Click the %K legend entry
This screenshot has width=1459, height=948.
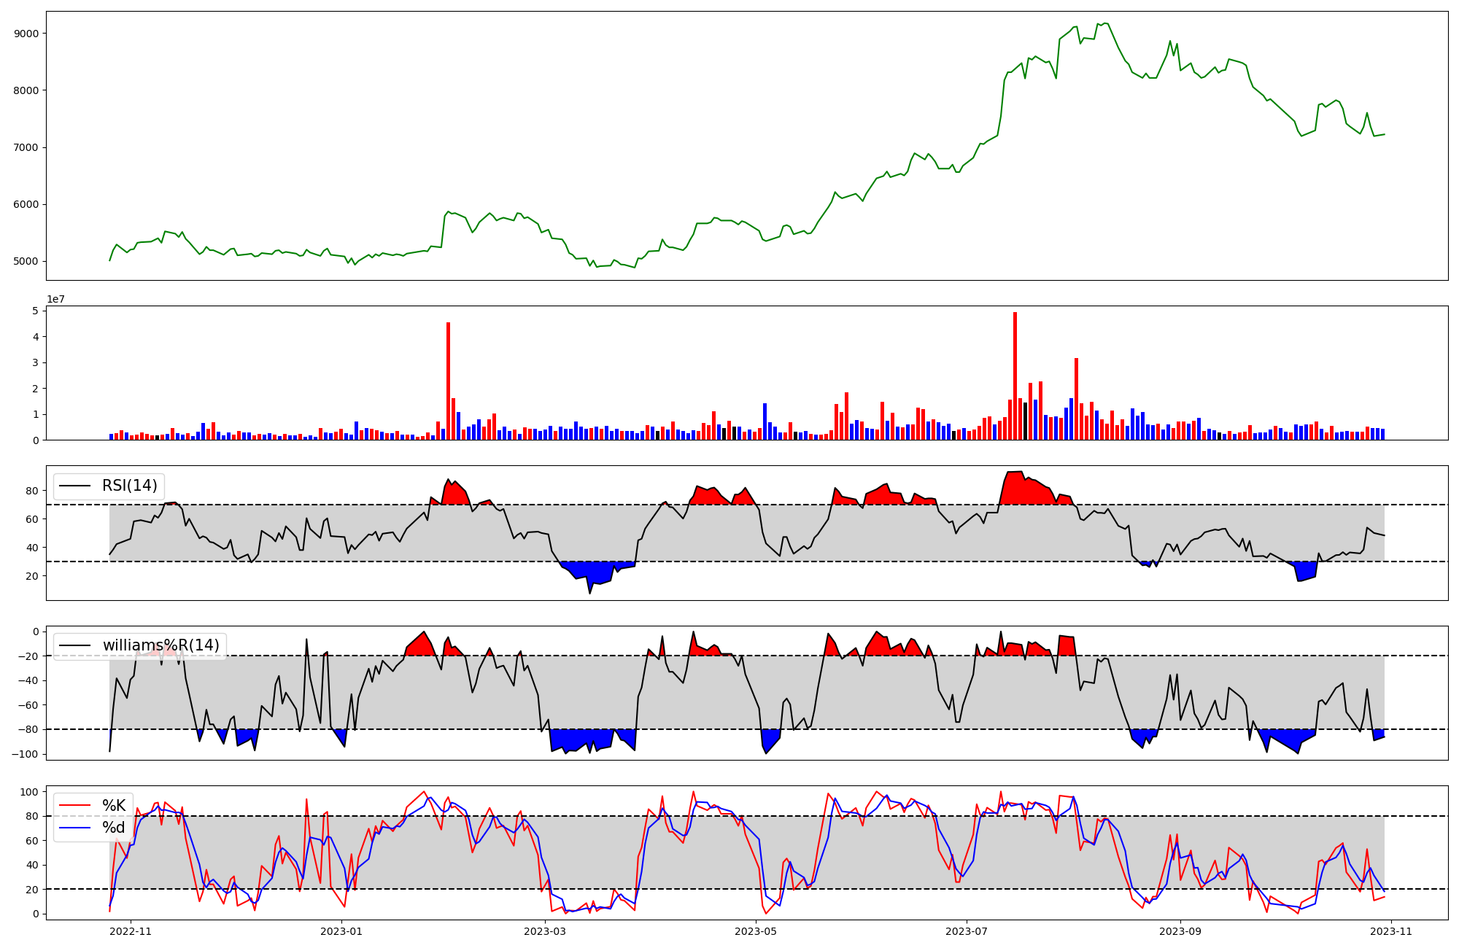tap(114, 806)
